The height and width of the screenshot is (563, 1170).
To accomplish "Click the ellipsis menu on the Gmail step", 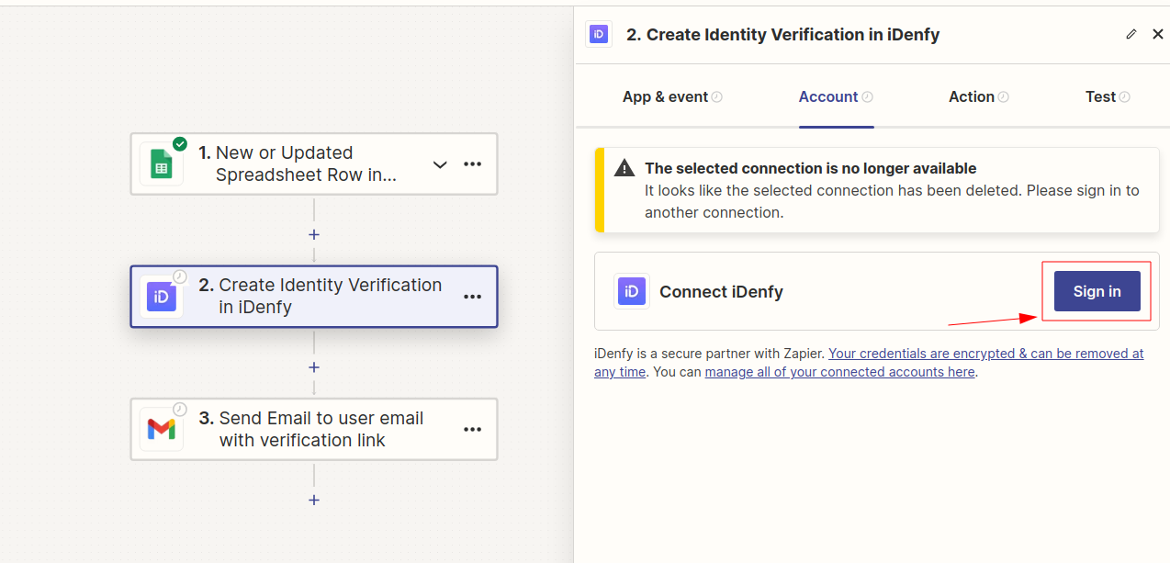I will pos(472,429).
